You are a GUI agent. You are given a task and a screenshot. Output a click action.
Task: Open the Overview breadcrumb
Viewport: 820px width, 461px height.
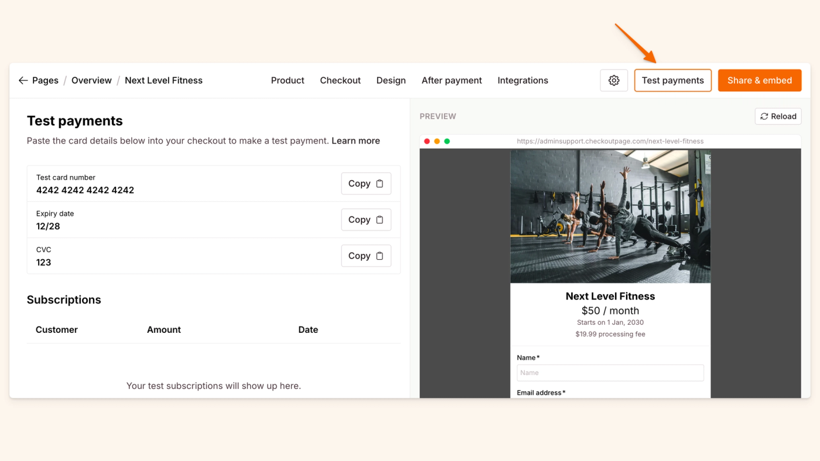point(91,81)
